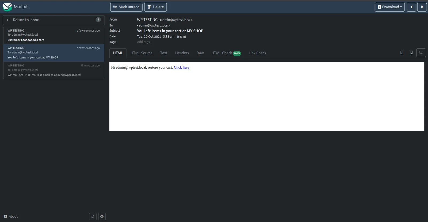This screenshot has width=428, height=222.
Task: Click the Mailpit logo icon
Action: pyautogui.click(x=7, y=7)
